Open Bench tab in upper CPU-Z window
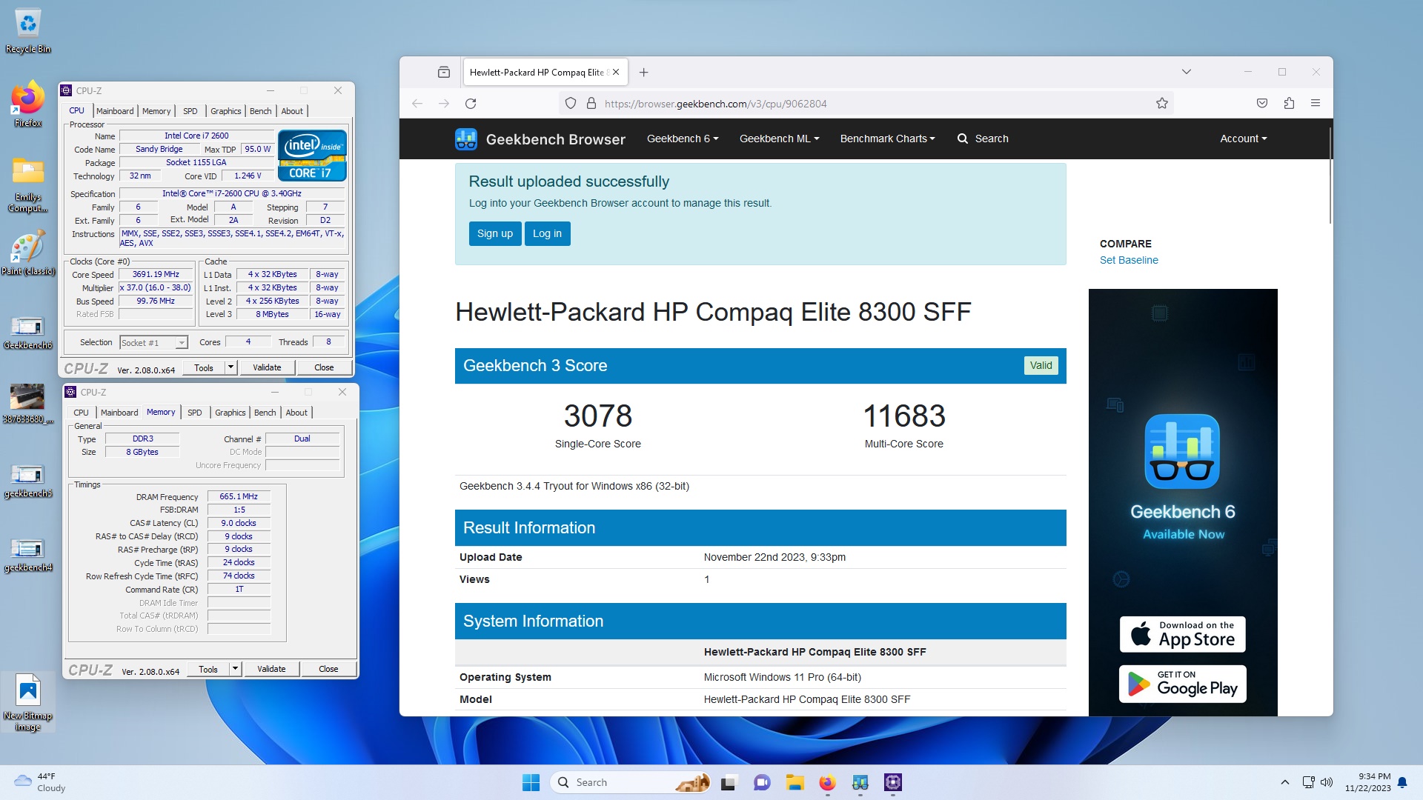This screenshot has height=800, width=1423. coord(260,111)
